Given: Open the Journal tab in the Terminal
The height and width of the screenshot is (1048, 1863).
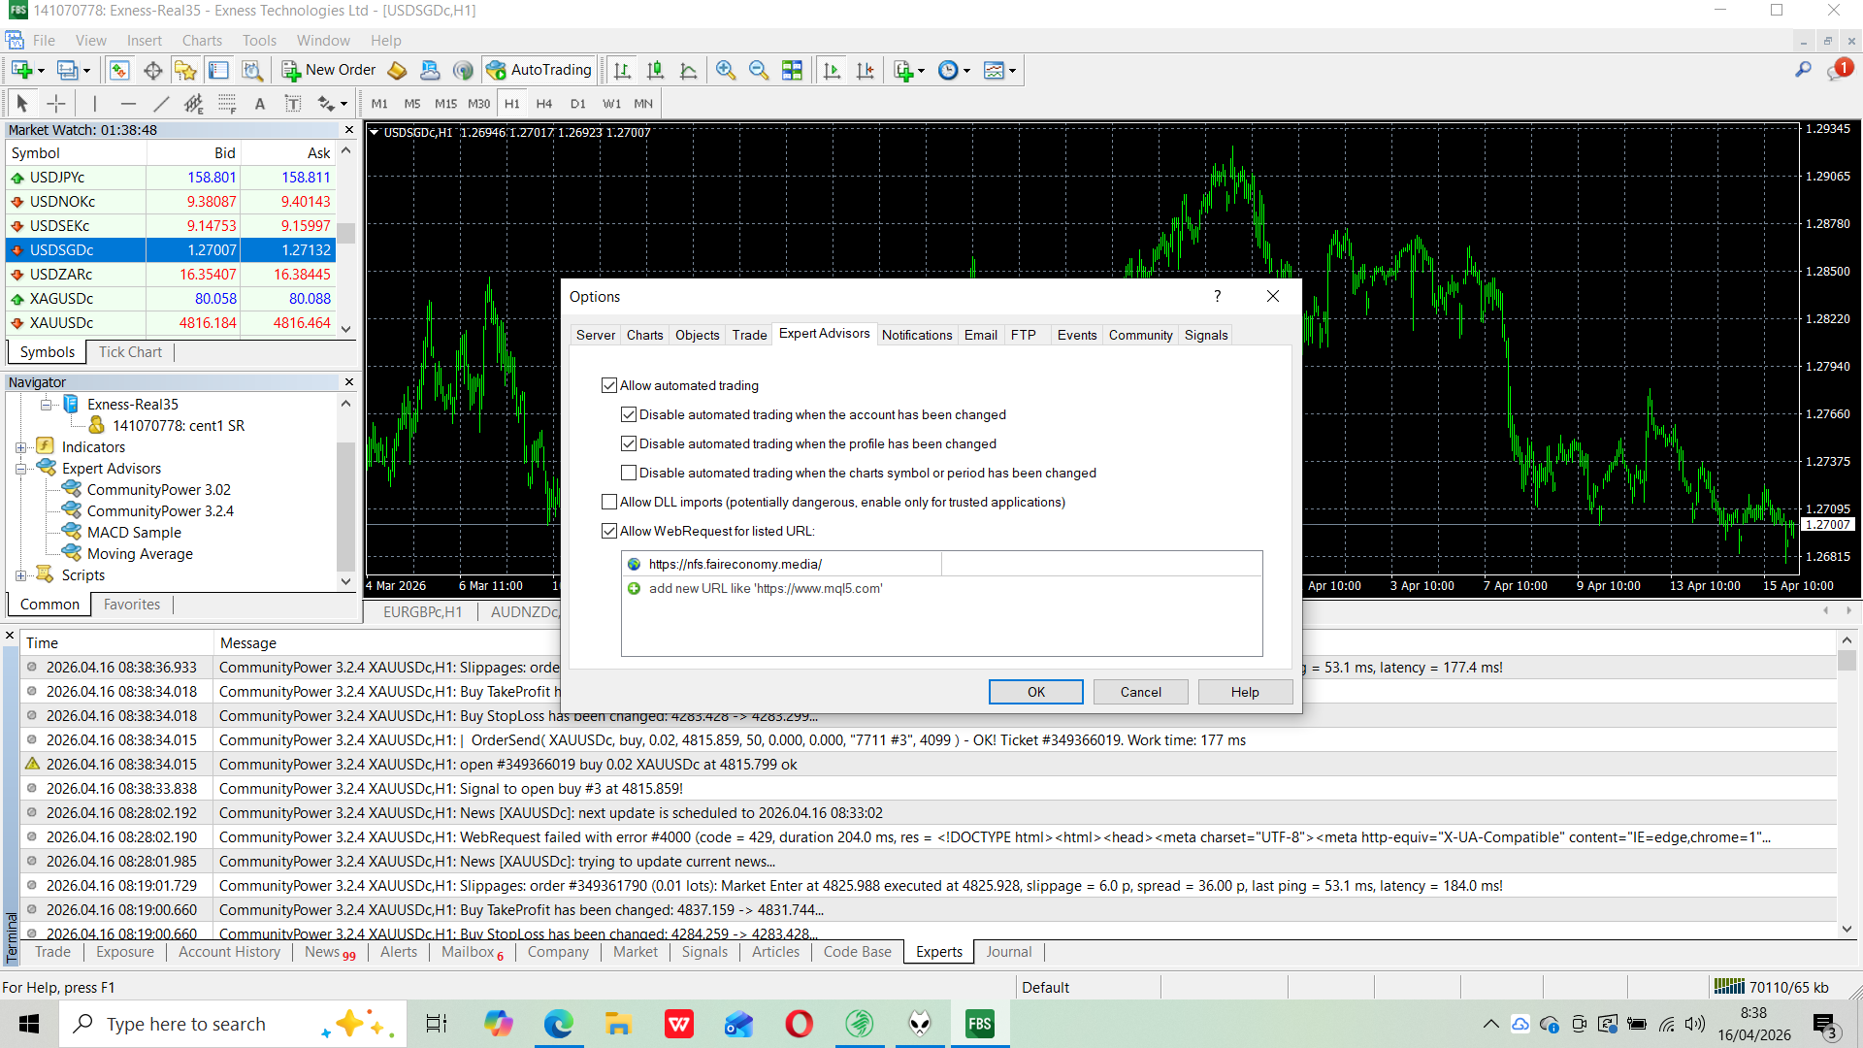Looking at the screenshot, I should click(1009, 952).
